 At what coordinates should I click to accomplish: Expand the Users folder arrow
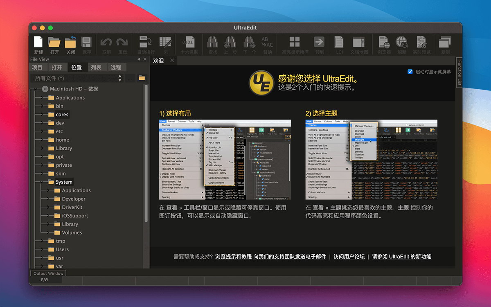(x=43, y=250)
